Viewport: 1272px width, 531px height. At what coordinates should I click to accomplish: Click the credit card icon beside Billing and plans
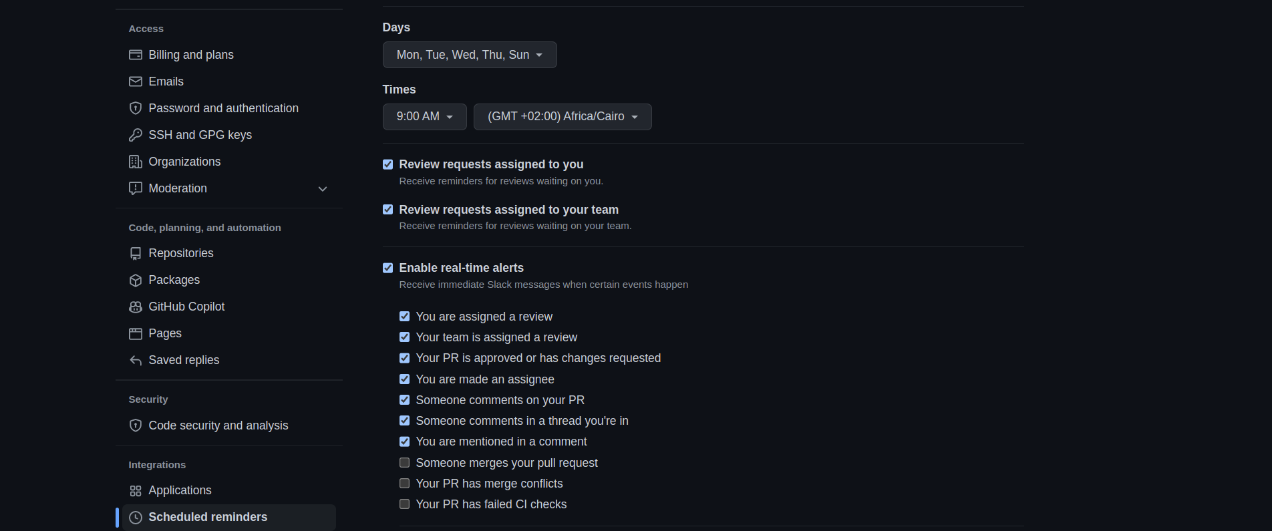[136, 55]
